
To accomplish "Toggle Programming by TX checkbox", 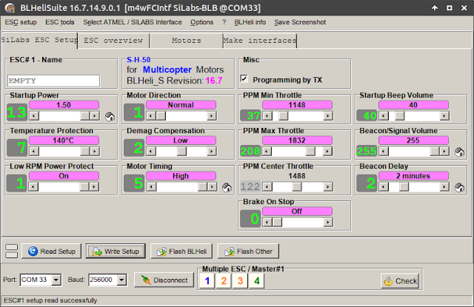I will (x=244, y=79).
